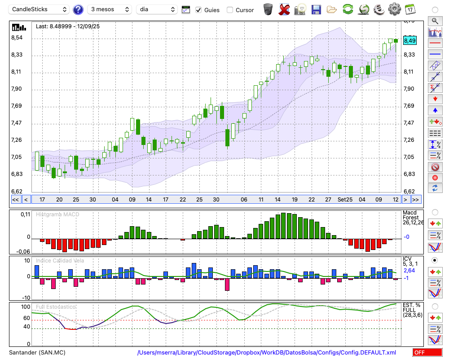The width and height of the screenshot is (449, 359).
Task: Click the green plus red arrow icon
Action: coord(435,122)
